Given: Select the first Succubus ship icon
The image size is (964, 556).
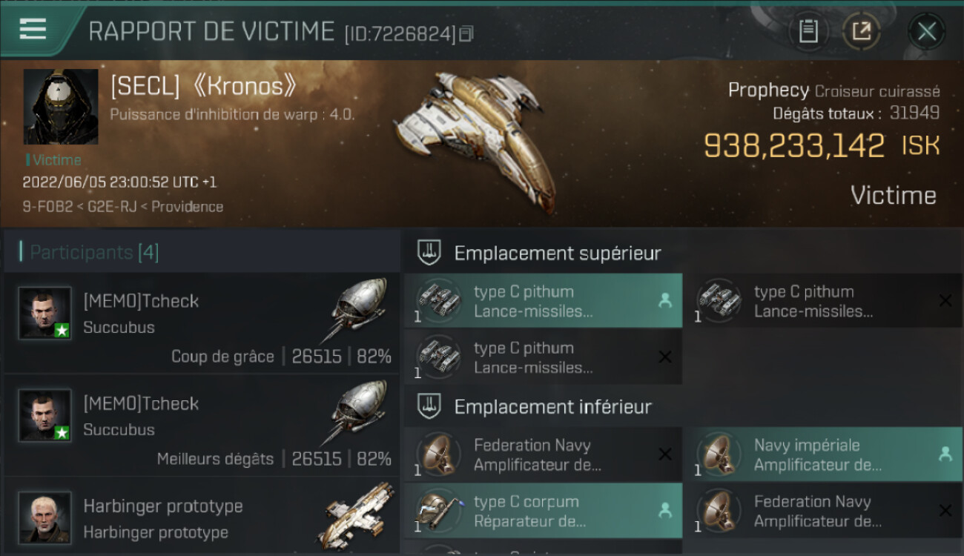Looking at the screenshot, I should (x=356, y=311).
